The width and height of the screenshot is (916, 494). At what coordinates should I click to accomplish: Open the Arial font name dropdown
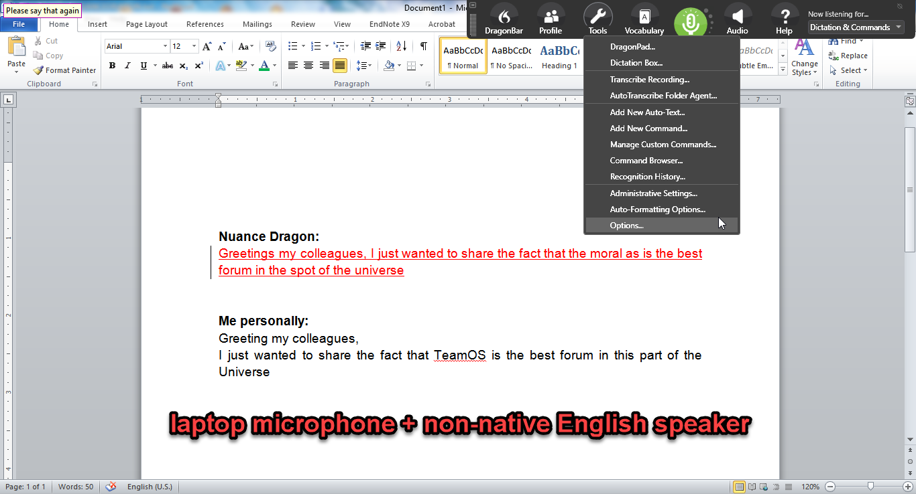point(165,46)
